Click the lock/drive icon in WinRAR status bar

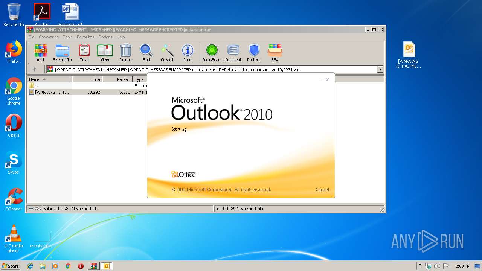coord(35,209)
